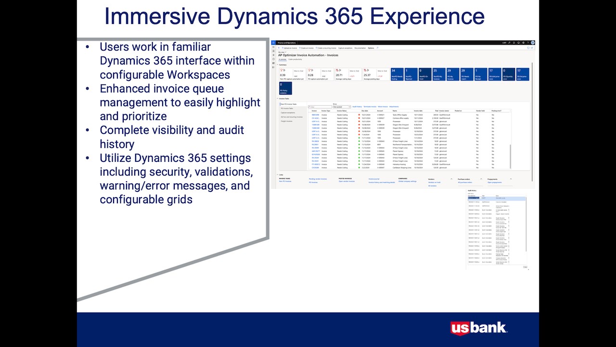The image size is (616, 347).
Task: Open the help question mark icon
Action: point(528,42)
